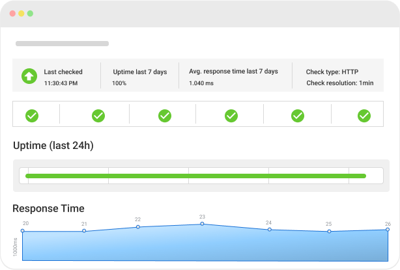
Task: Click the Uptime last 7 days stat
Action: click(139, 72)
